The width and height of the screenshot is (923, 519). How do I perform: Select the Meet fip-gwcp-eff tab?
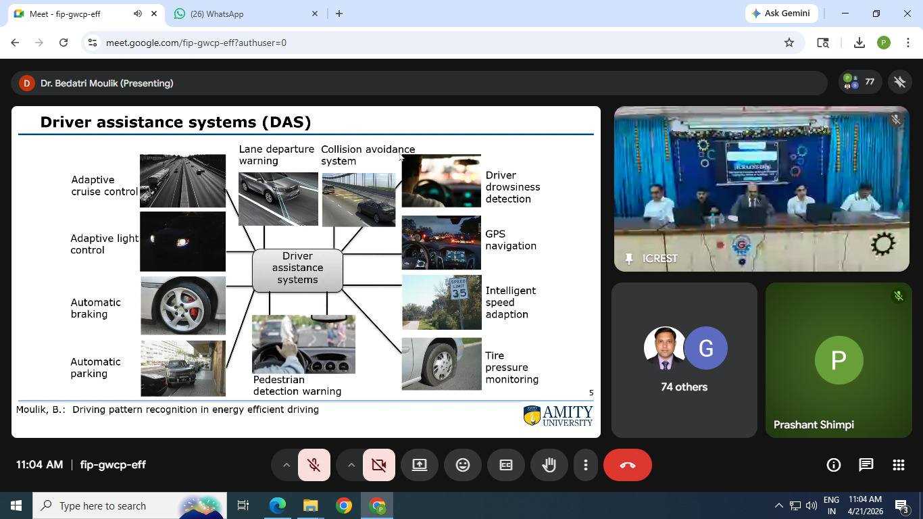(74, 14)
